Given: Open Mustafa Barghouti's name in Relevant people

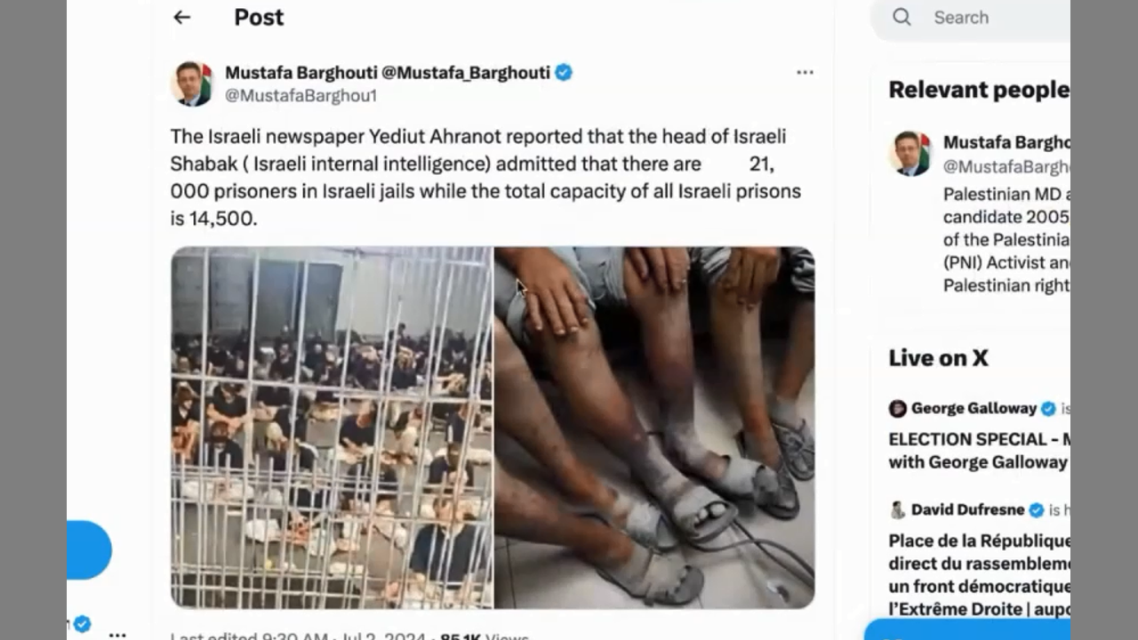Looking at the screenshot, I should point(1006,142).
